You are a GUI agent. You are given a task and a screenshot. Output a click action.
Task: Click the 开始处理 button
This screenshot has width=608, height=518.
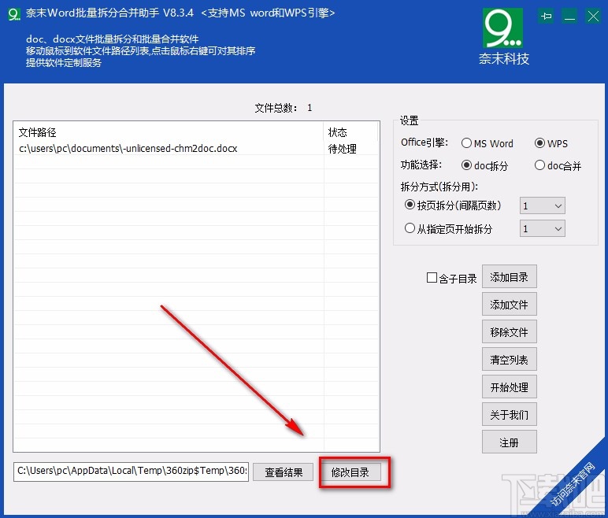[509, 387]
